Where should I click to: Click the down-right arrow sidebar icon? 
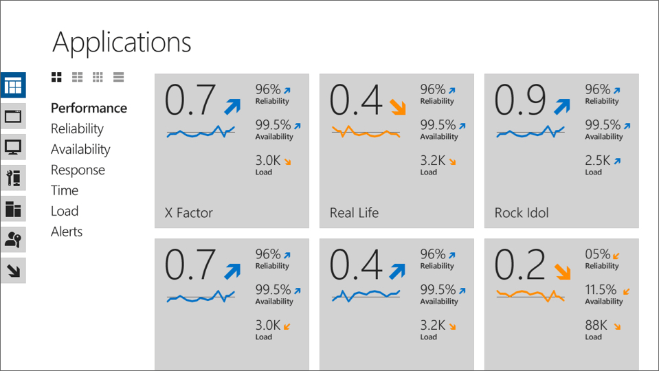[13, 271]
